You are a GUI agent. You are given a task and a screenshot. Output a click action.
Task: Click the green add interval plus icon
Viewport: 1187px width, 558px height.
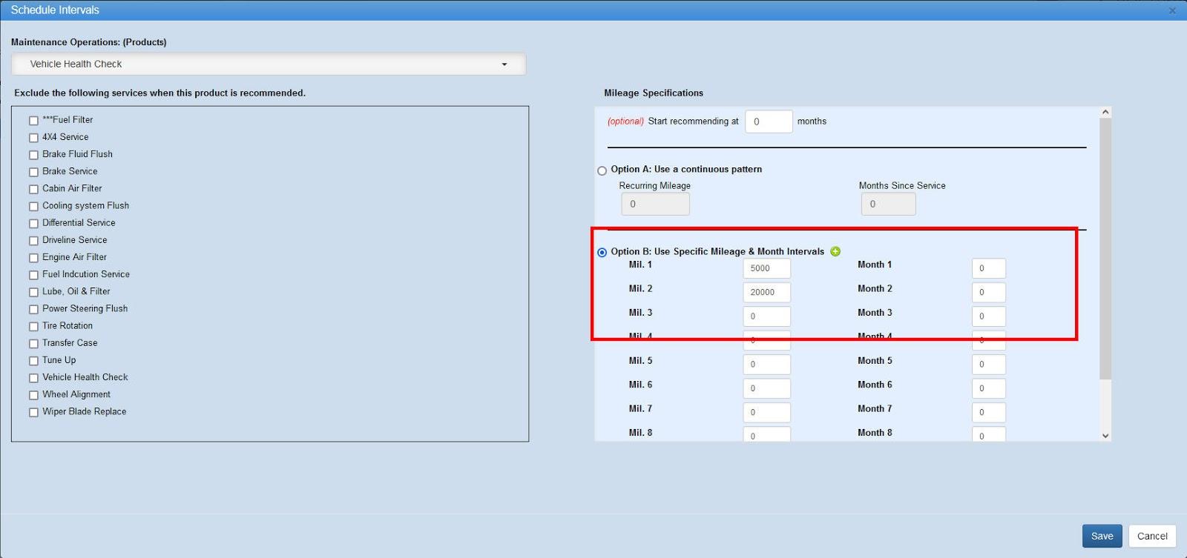(x=835, y=251)
